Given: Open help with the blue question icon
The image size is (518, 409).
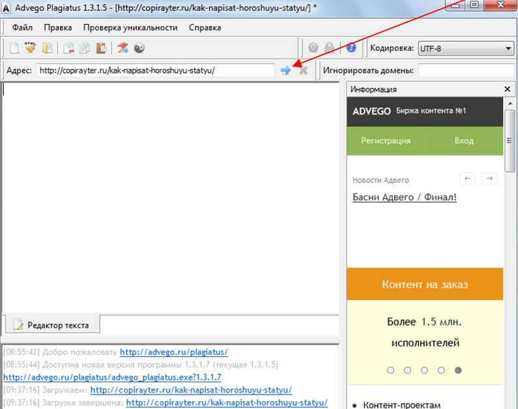Looking at the screenshot, I should click(x=351, y=48).
